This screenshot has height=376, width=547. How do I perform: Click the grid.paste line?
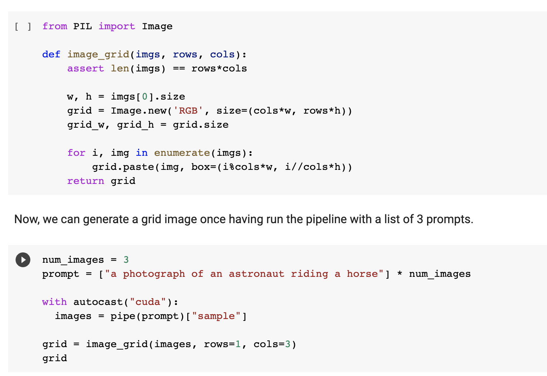(222, 167)
